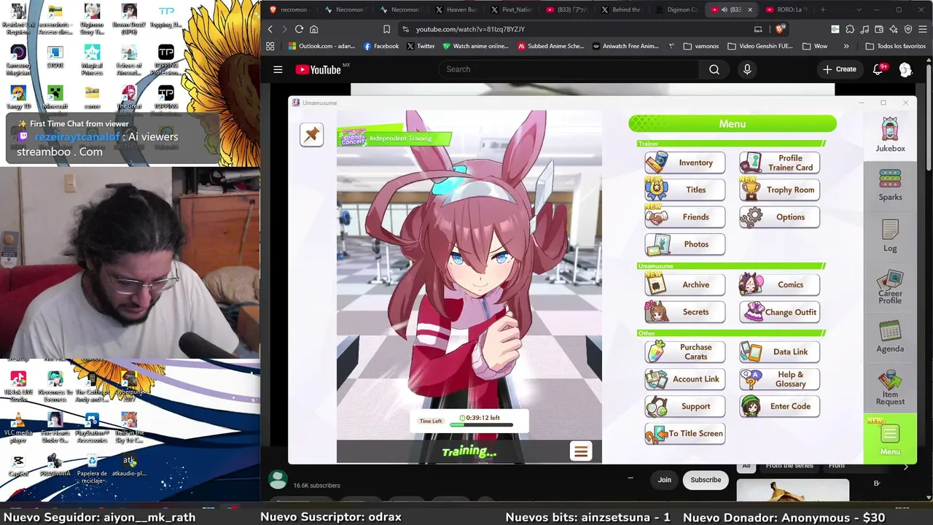Open a new browser tab

point(823,9)
